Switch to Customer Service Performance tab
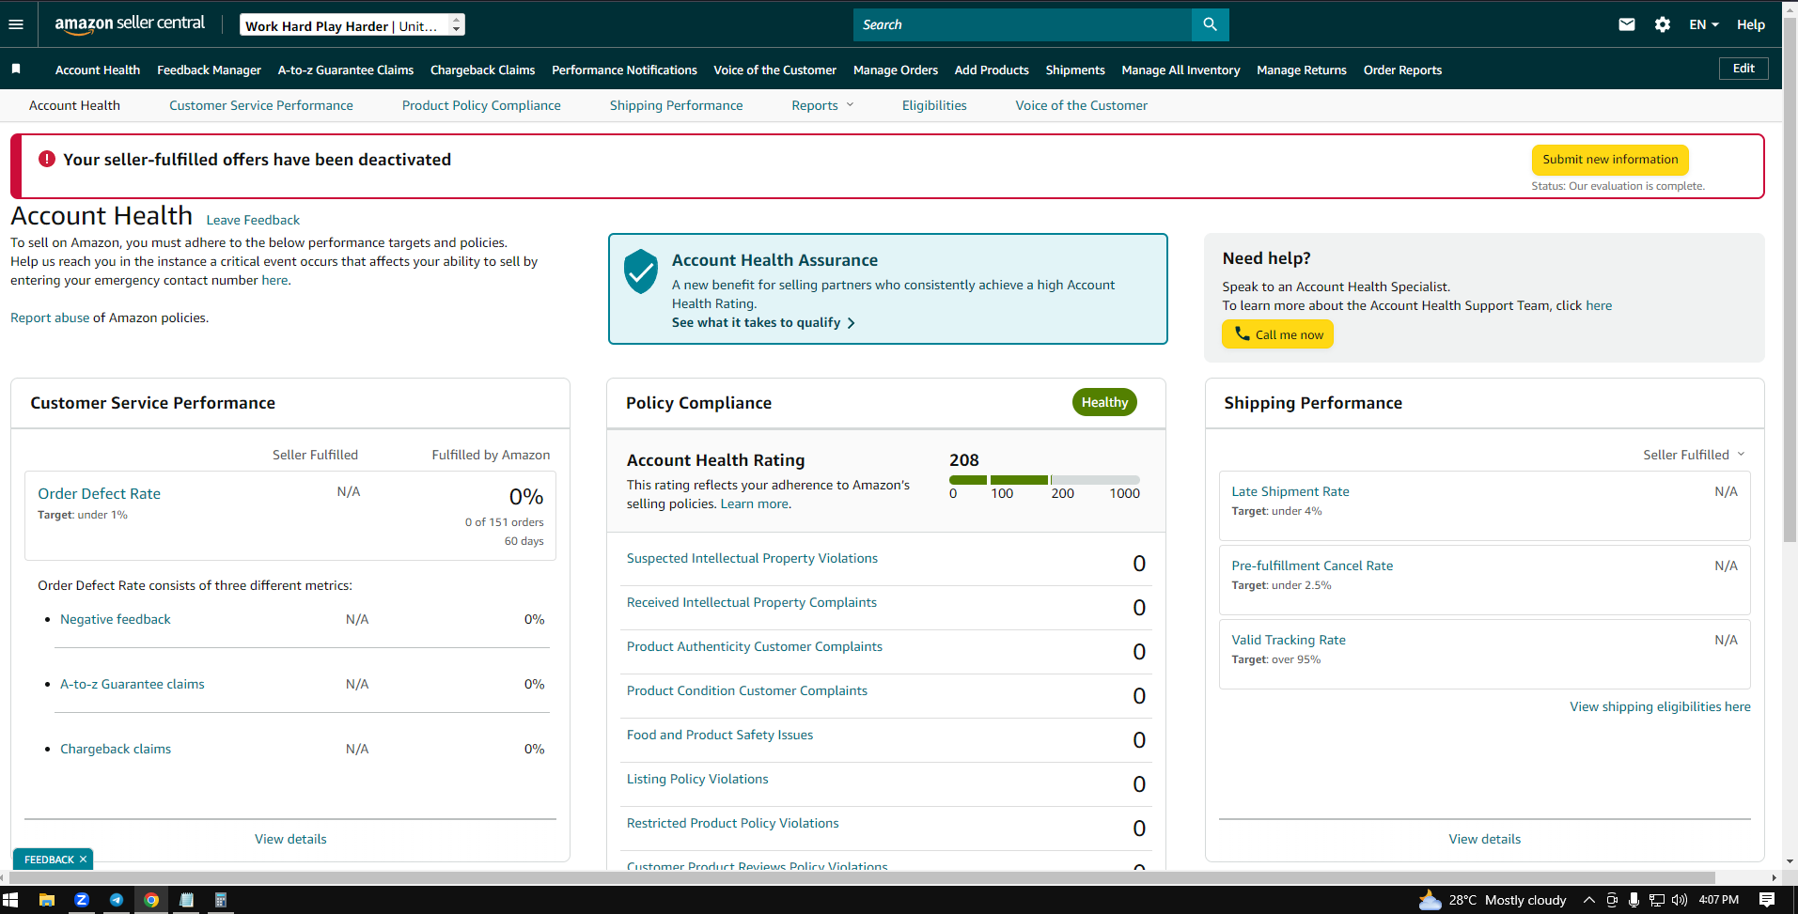 [261, 105]
